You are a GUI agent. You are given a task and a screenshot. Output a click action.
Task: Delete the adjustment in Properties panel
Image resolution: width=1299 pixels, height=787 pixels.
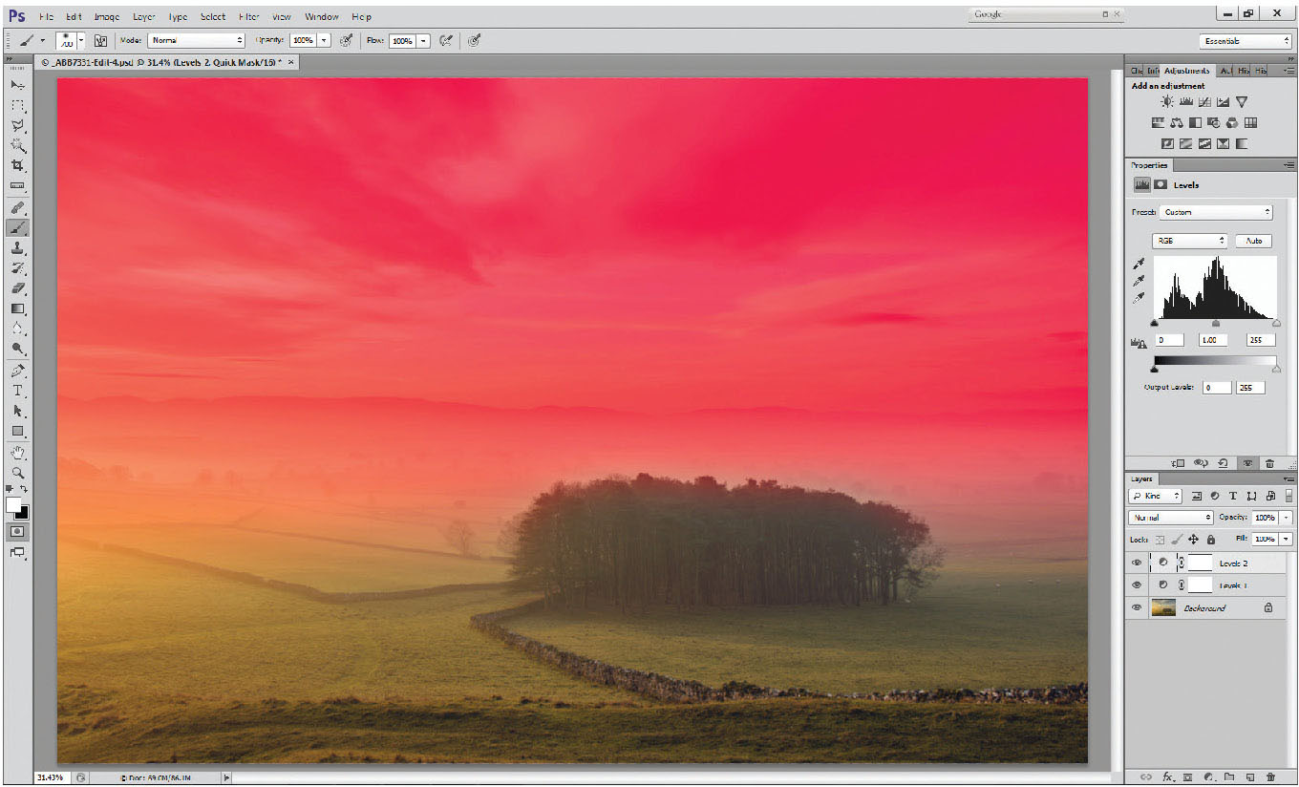(x=1269, y=463)
